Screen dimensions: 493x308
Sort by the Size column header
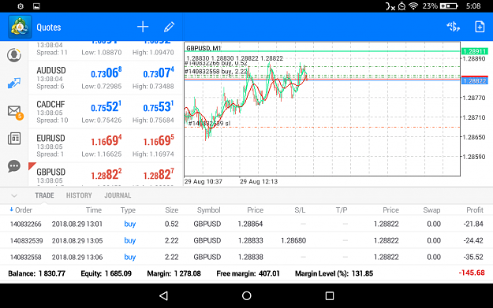point(172,210)
